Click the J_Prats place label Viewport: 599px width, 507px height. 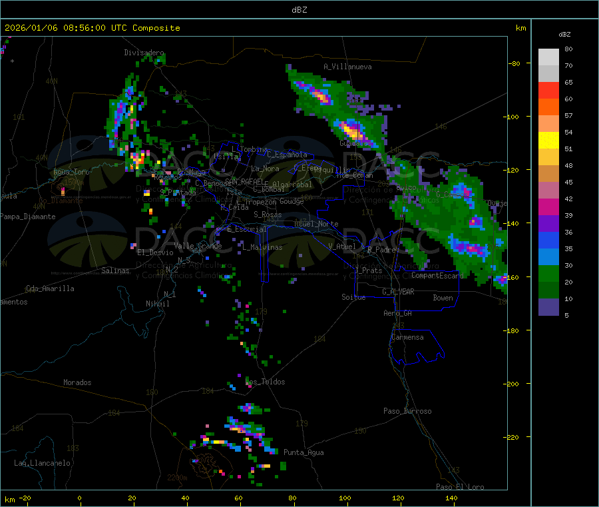pos(369,270)
